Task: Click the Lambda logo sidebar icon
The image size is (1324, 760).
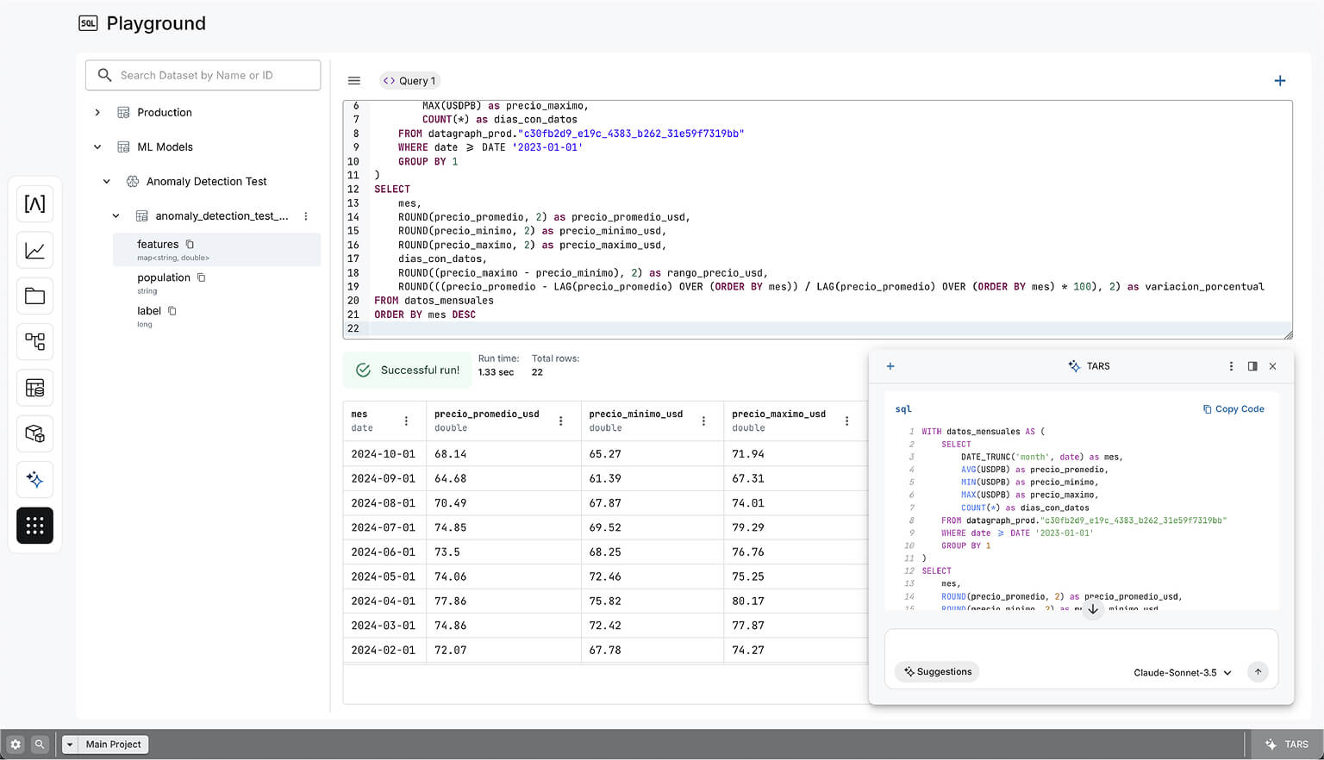Action: click(x=34, y=204)
